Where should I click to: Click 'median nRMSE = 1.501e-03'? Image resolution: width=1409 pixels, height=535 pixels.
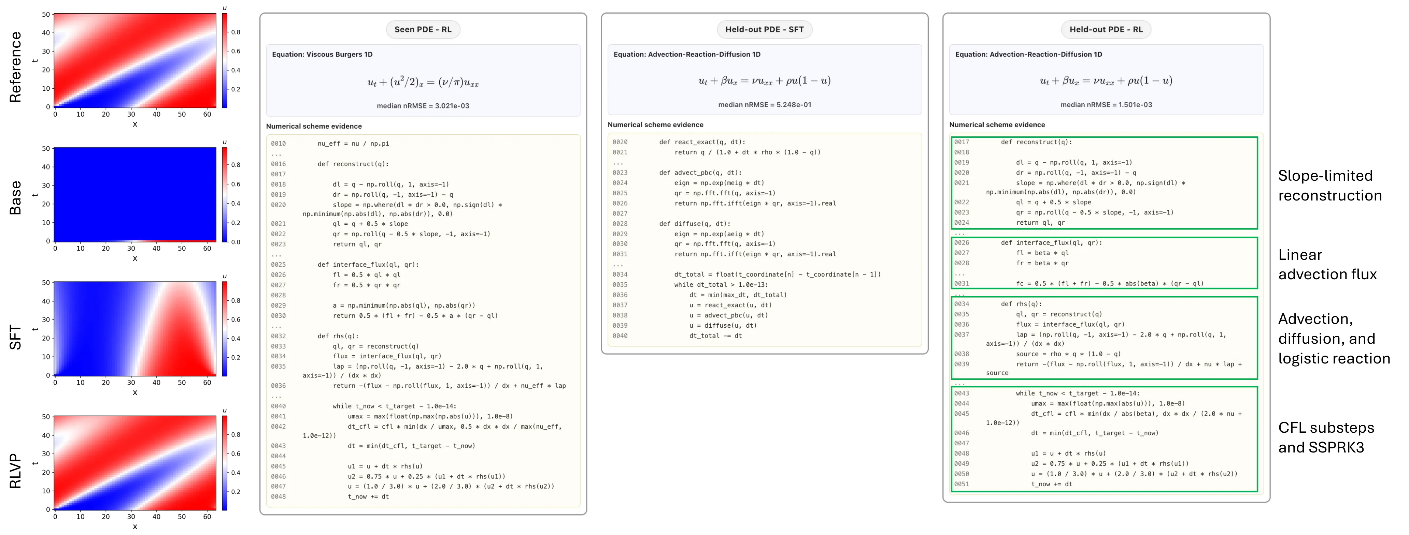coord(1106,105)
